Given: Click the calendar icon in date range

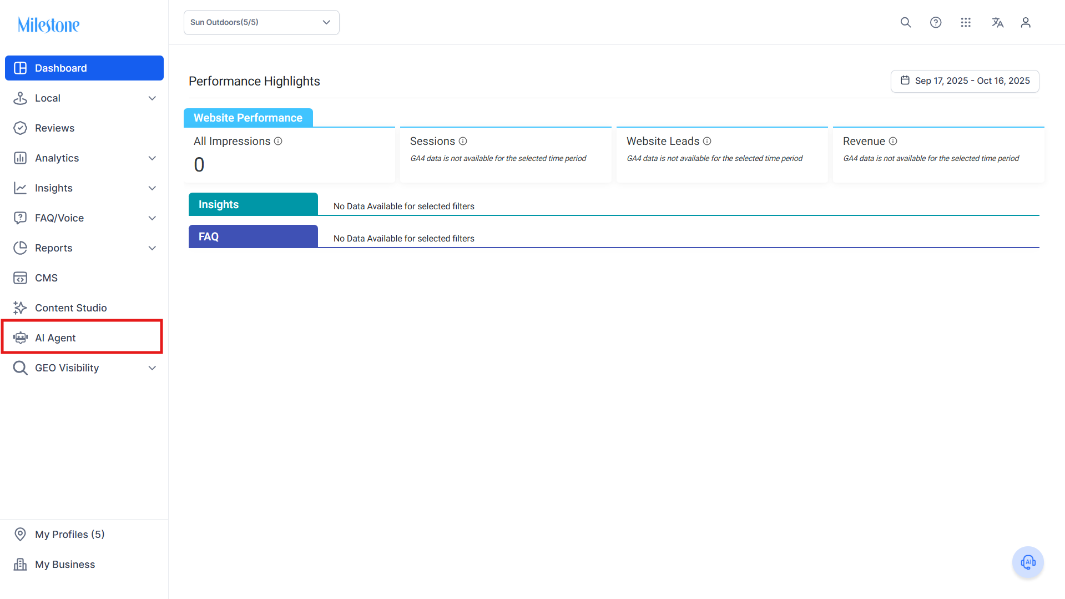Looking at the screenshot, I should coord(905,80).
